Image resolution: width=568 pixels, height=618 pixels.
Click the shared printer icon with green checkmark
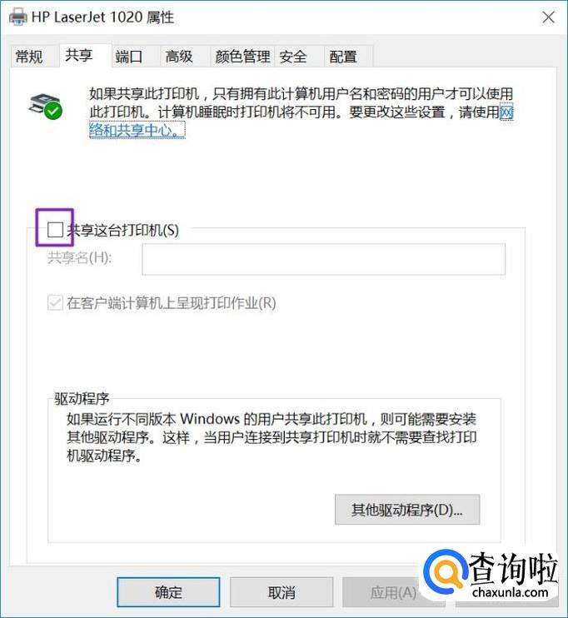[x=46, y=106]
